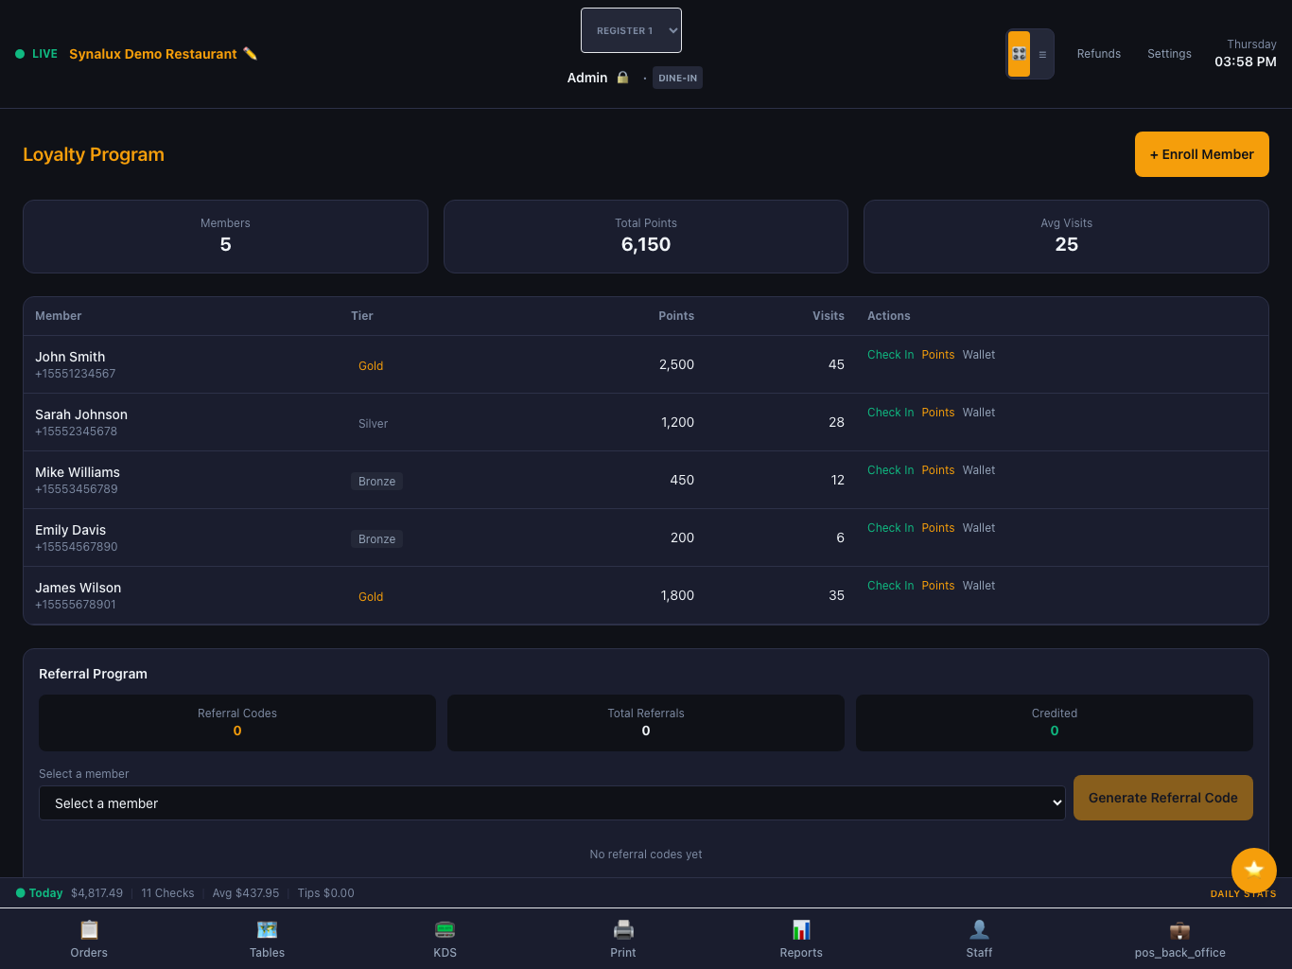Click the Visits column header
The image size is (1292, 969).
click(x=829, y=316)
